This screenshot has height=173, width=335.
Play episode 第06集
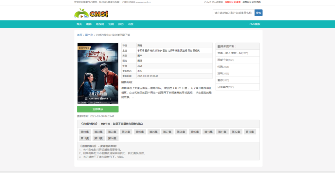[154, 132]
